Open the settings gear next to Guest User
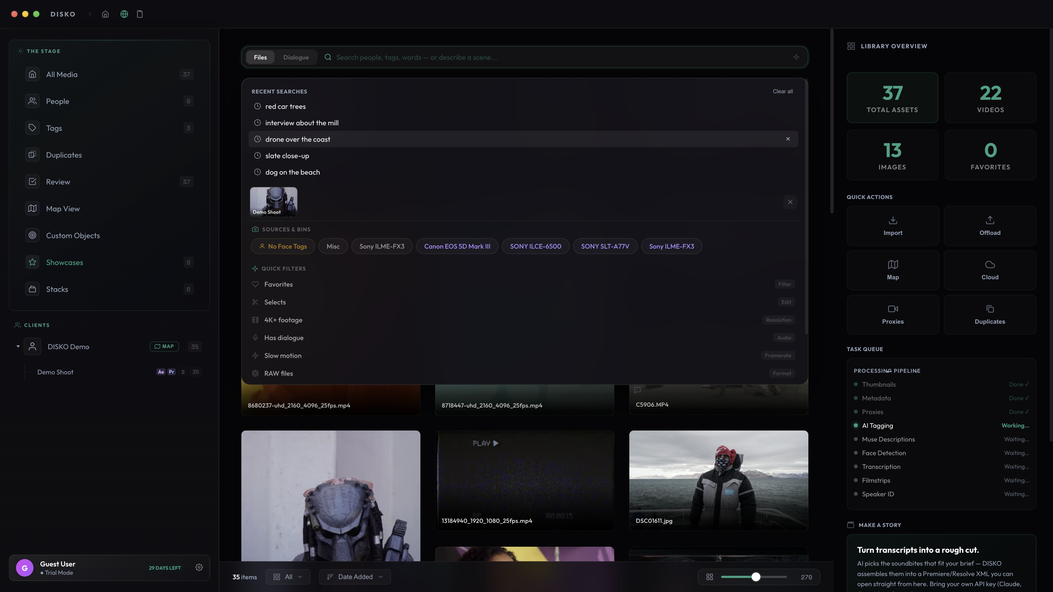Image resolution: width=1053 pixels, height=592 pixels. (199, 567)
